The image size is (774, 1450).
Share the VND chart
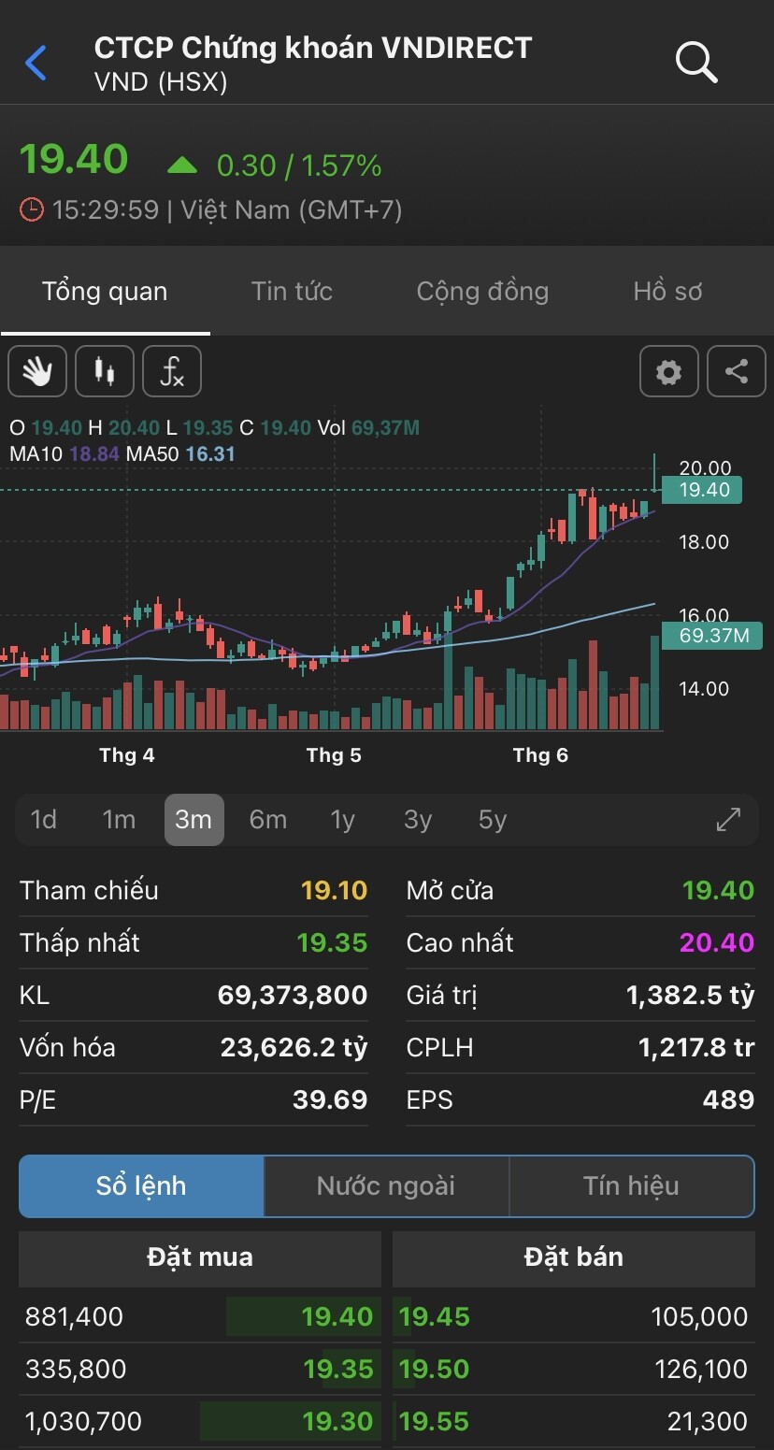(x=737, y=371)
